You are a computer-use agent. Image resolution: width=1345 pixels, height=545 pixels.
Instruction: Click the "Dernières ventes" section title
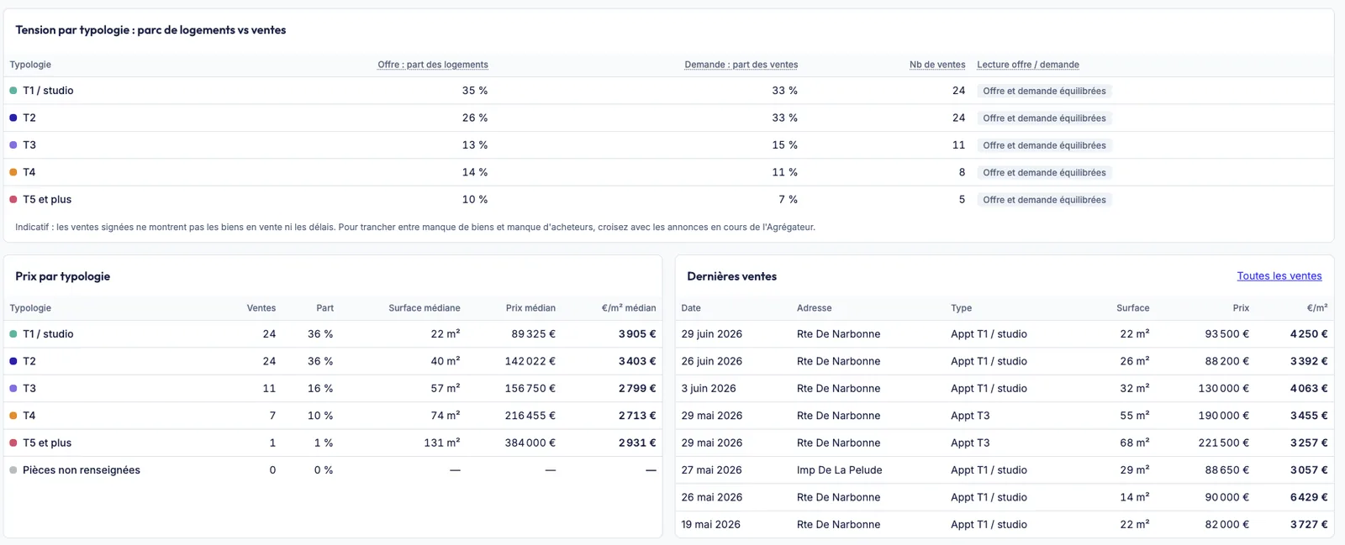731,276
